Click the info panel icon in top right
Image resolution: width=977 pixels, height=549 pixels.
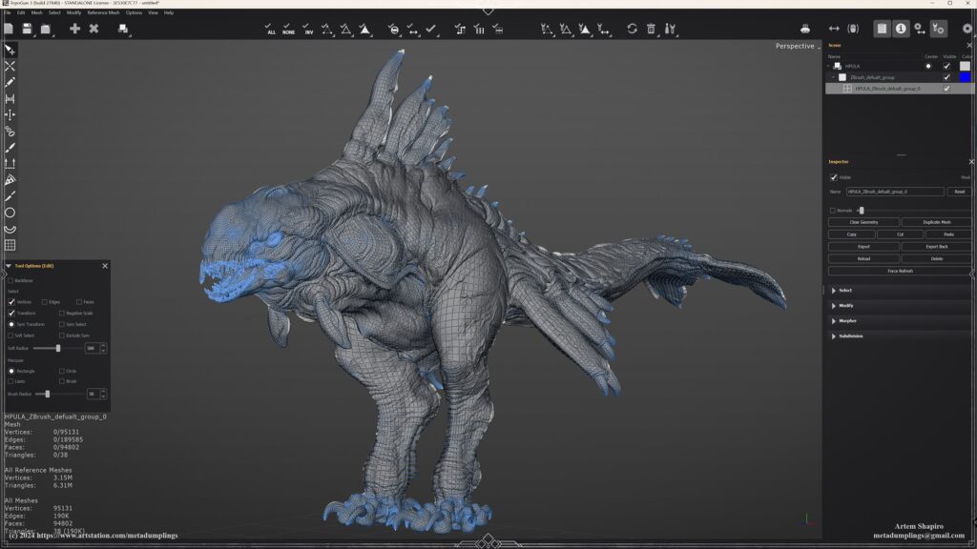pyautogui.click(x=901, y=29)
